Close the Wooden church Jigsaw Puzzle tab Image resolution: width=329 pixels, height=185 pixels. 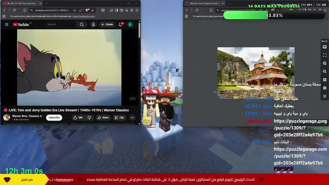pos(223,3)
